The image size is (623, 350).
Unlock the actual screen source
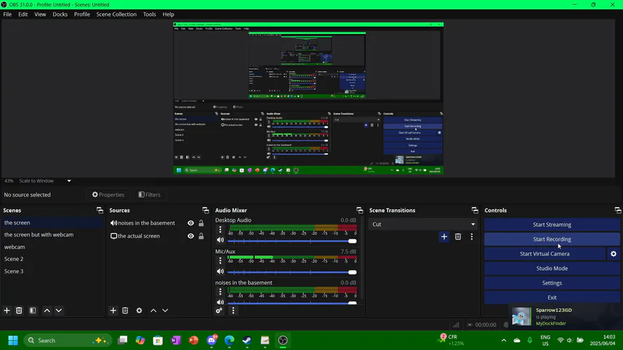pos(201,236)
